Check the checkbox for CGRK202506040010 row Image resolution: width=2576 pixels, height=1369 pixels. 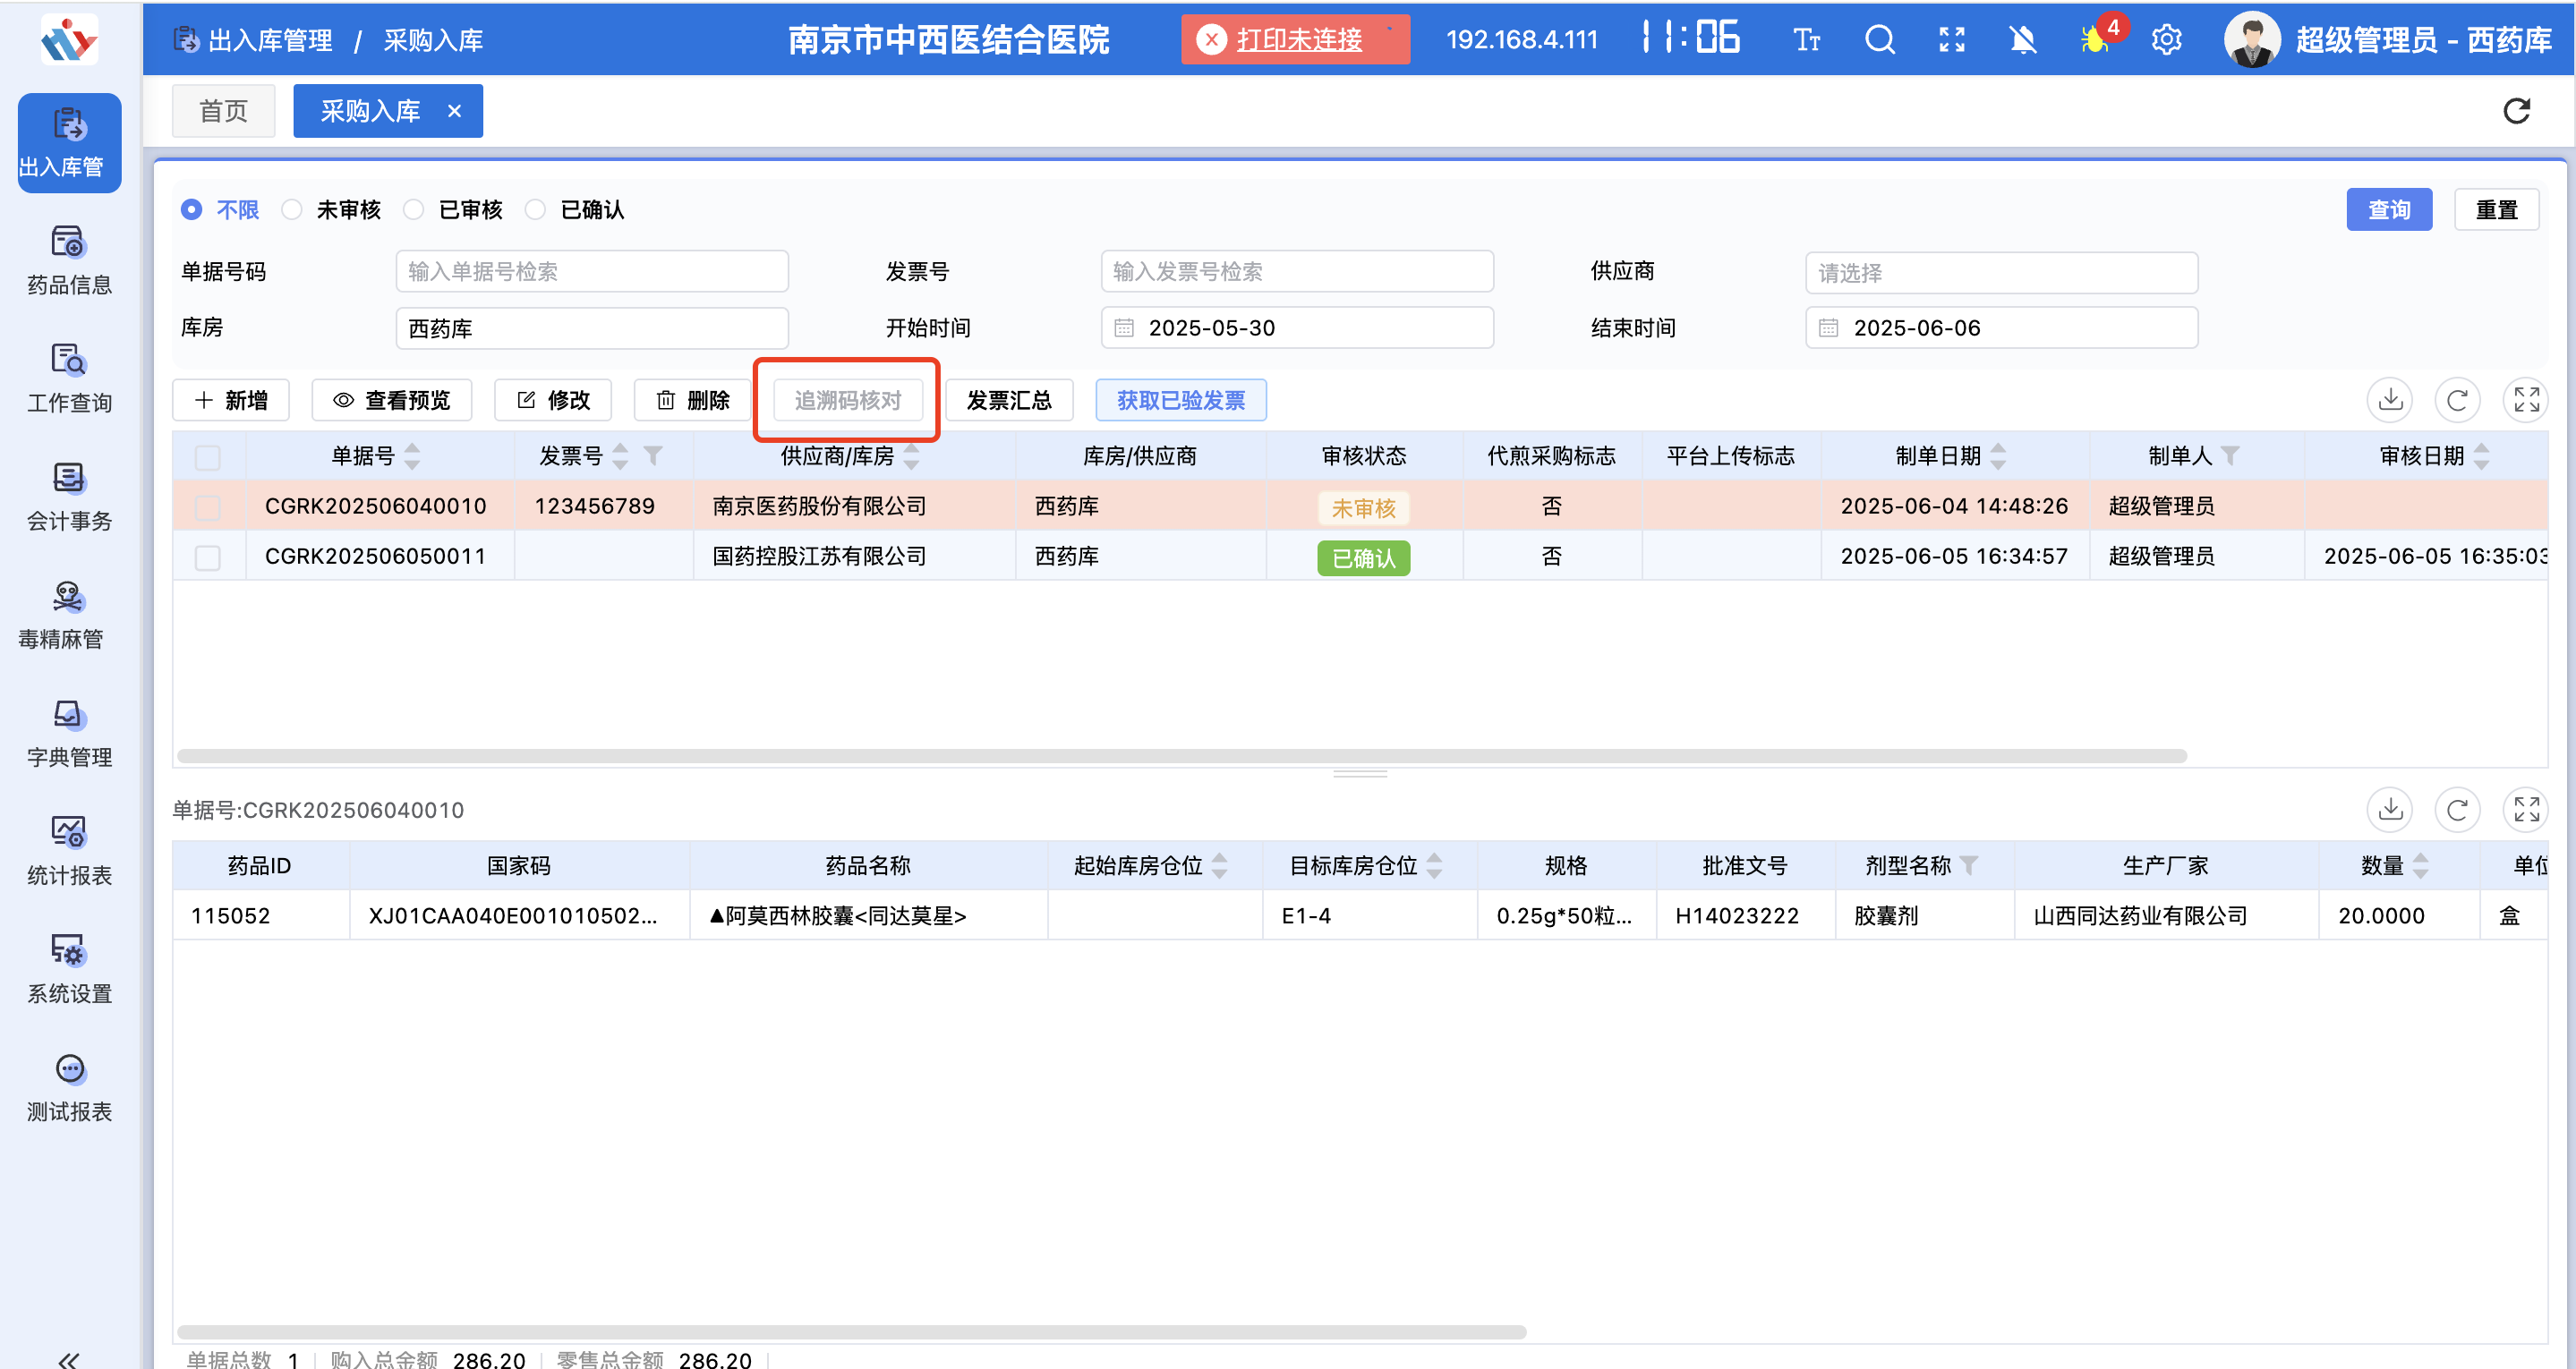[x=208, y=506]
